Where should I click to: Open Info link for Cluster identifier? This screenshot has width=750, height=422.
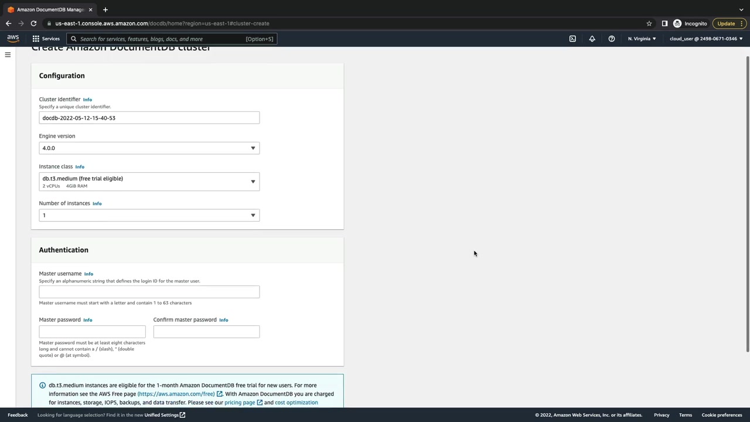tap(87, 100)
